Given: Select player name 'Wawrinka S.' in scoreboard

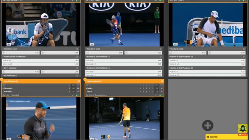Looking at the screenshot, I should pos(8,91).
